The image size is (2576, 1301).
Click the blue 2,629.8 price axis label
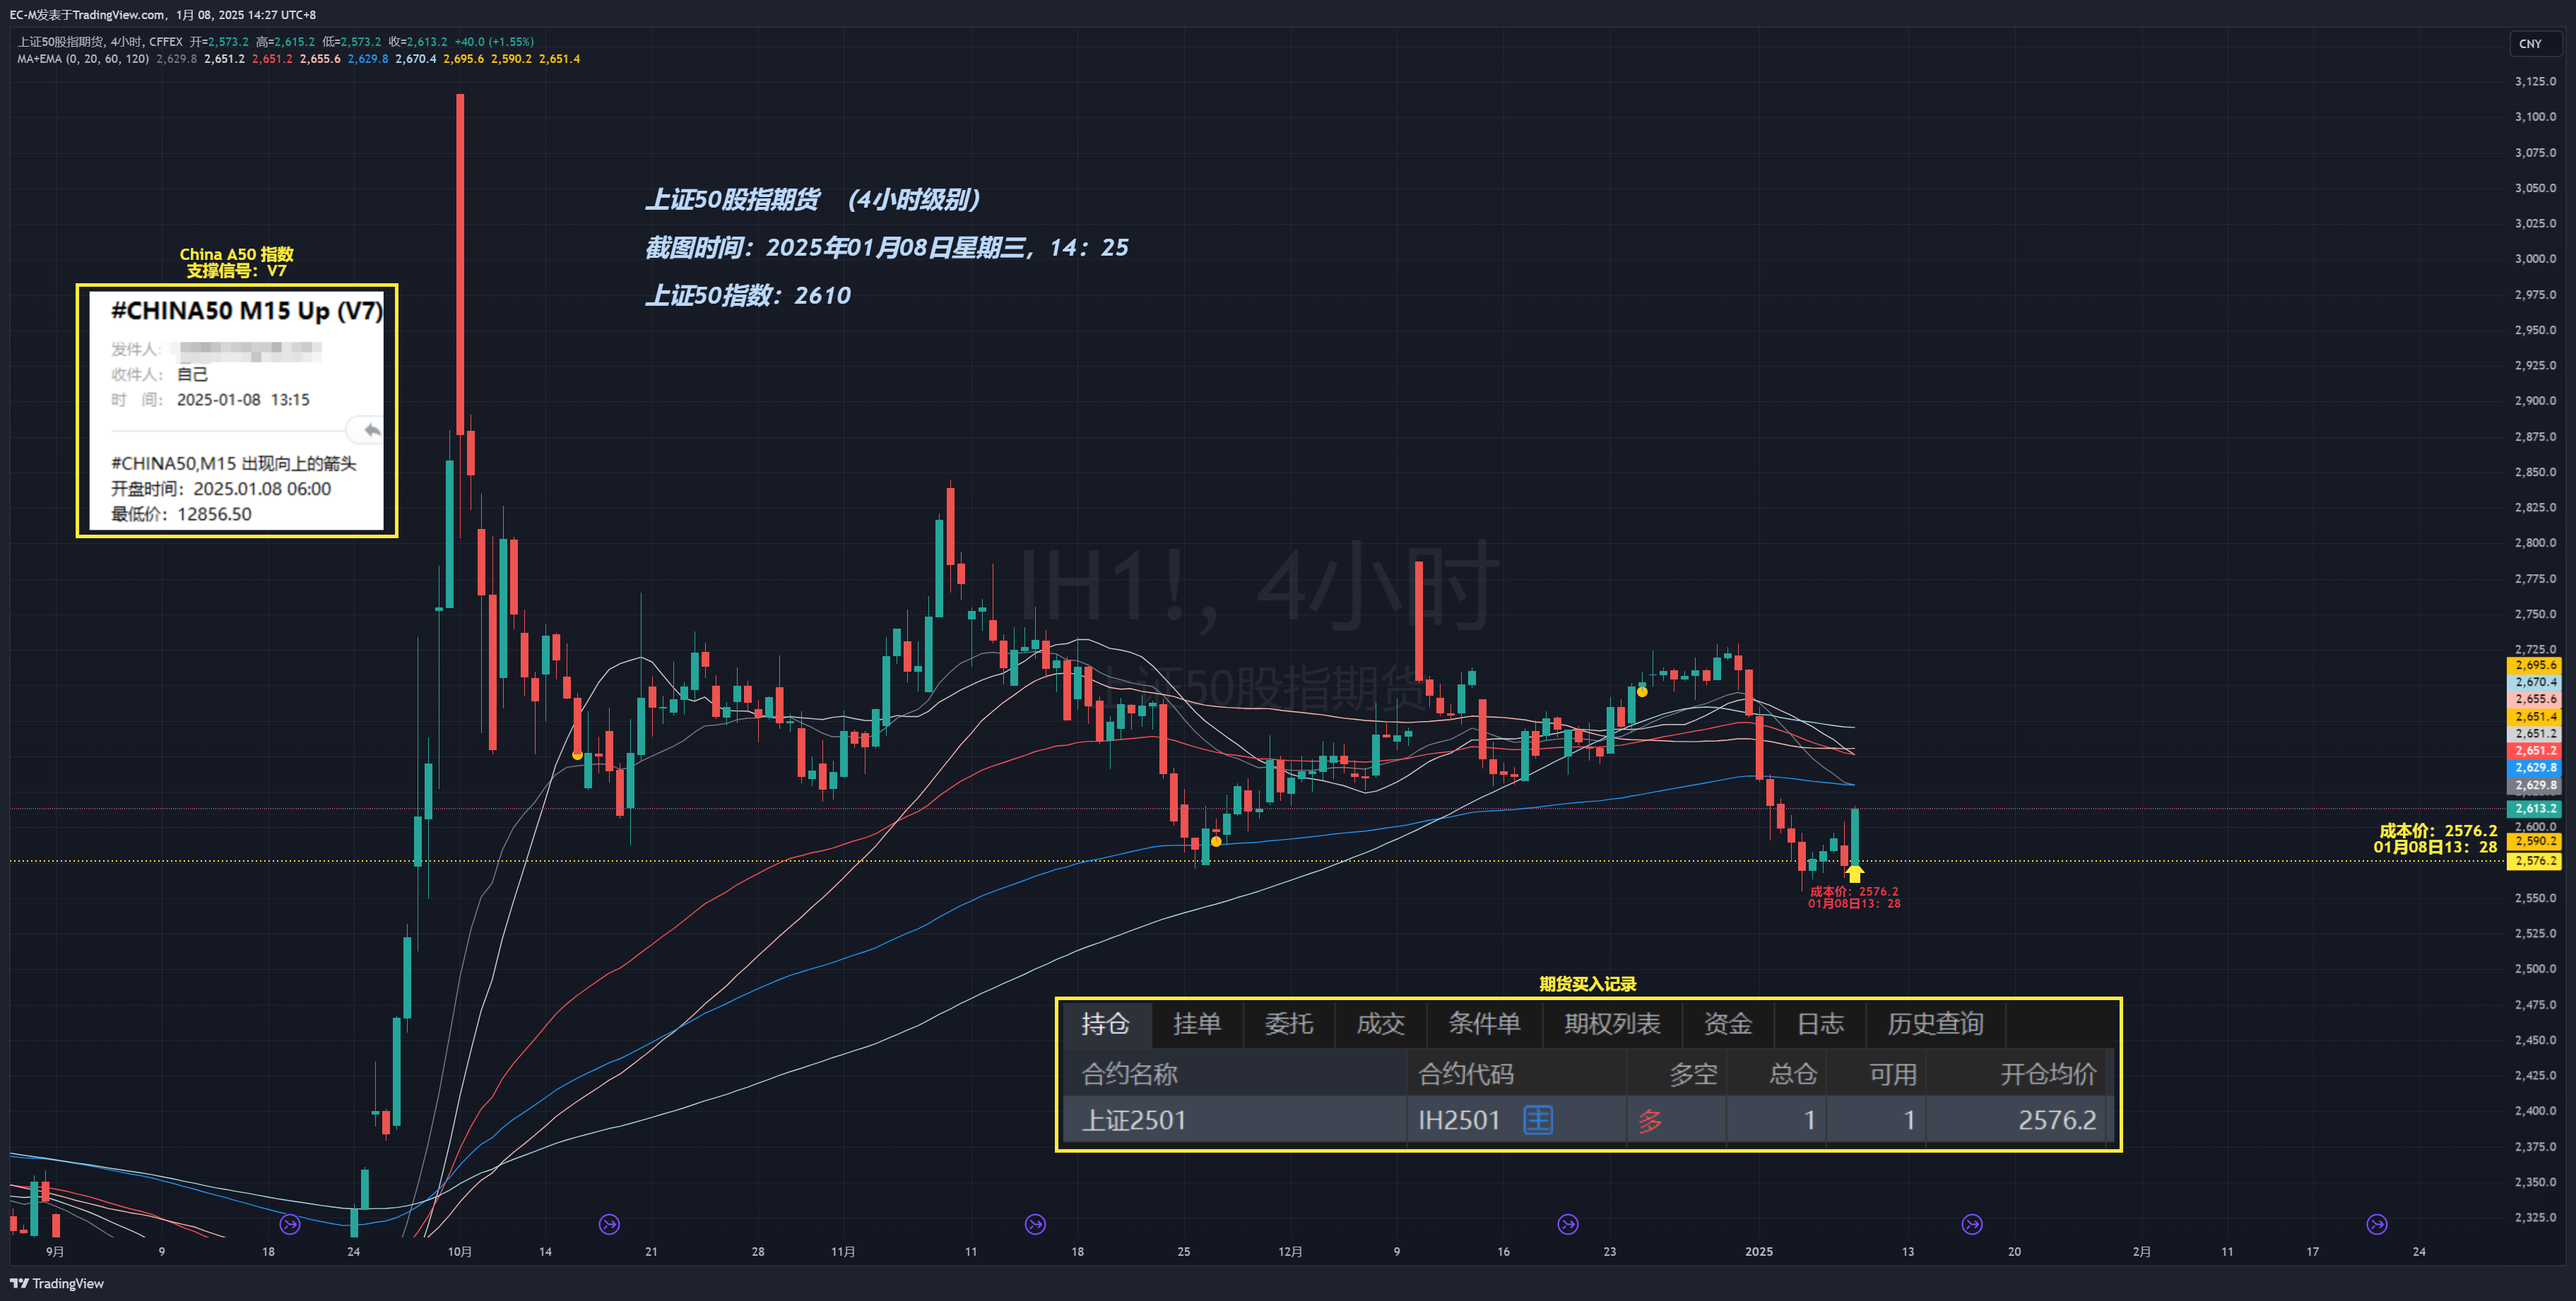click(x=2534, y=768)
